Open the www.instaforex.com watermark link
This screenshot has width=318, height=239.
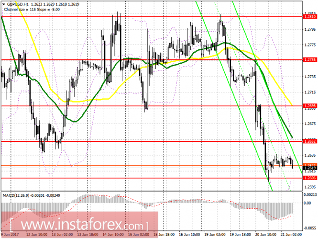(x=81, y=224)
